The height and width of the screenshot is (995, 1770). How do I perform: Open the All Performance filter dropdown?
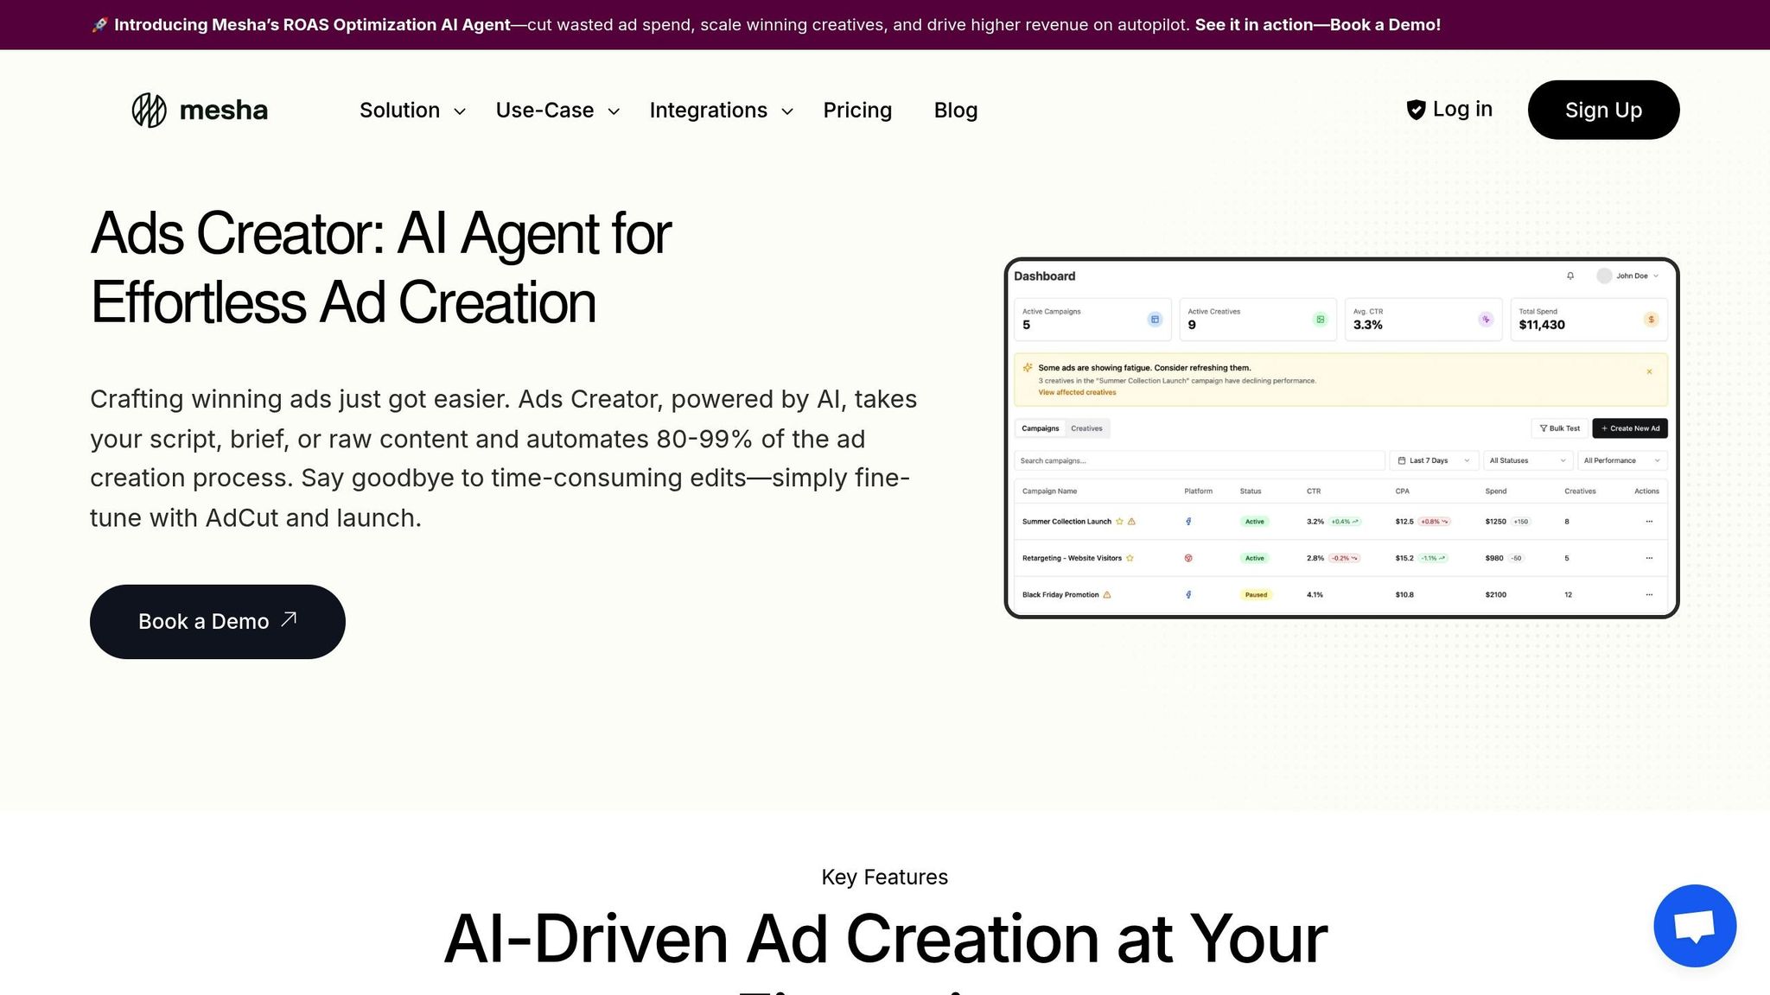[1622, 461]
